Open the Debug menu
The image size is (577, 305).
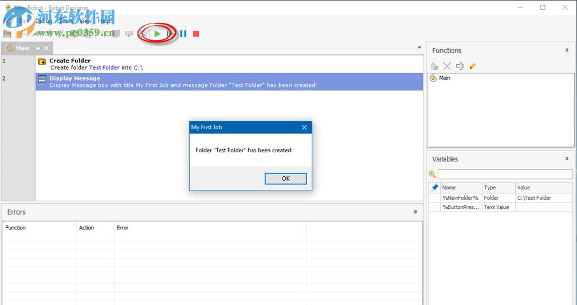pos(44,21)
